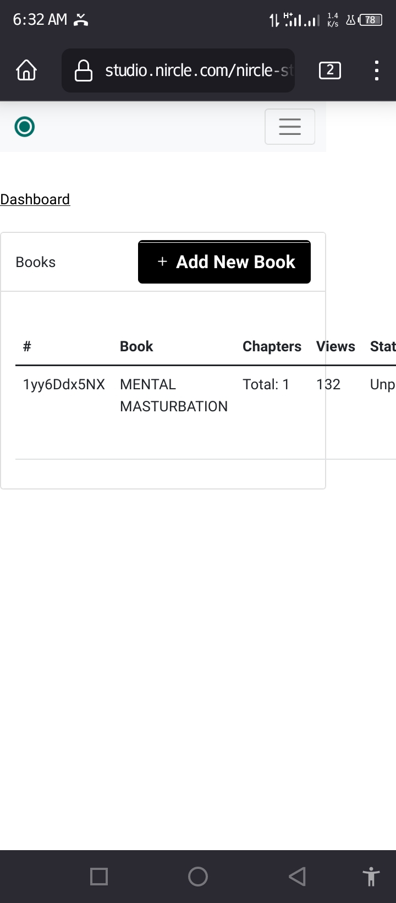Open the Nircle studio site logo
The height and width of the screenshot is (903, 396).
(x=24, y=126)
